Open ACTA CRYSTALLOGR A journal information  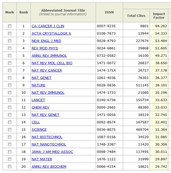[x=51, y=34]
